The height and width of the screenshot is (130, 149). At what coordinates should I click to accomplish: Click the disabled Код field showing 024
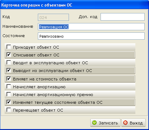(x=53, y=17)
